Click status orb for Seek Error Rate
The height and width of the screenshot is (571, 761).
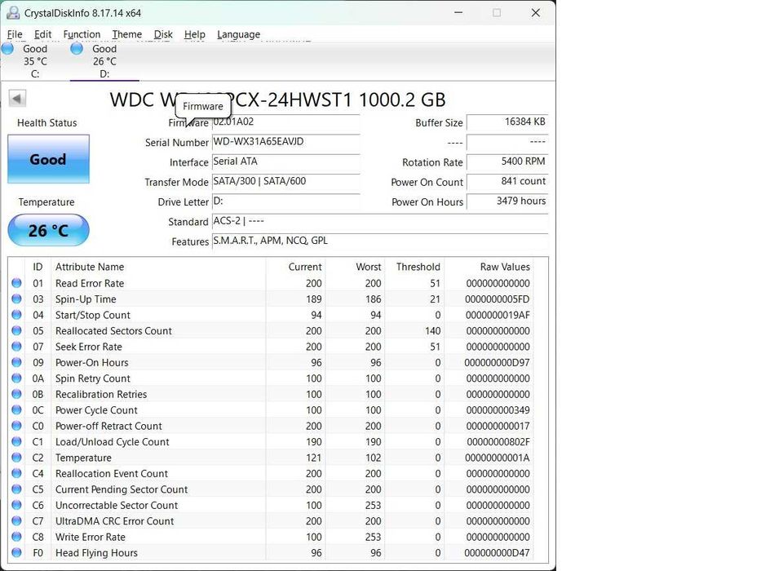pyautogui.click(x=16, y=346)
